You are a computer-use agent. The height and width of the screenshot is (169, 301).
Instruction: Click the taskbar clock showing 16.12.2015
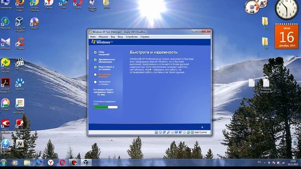pyautogui.click(x=293, y=163)
